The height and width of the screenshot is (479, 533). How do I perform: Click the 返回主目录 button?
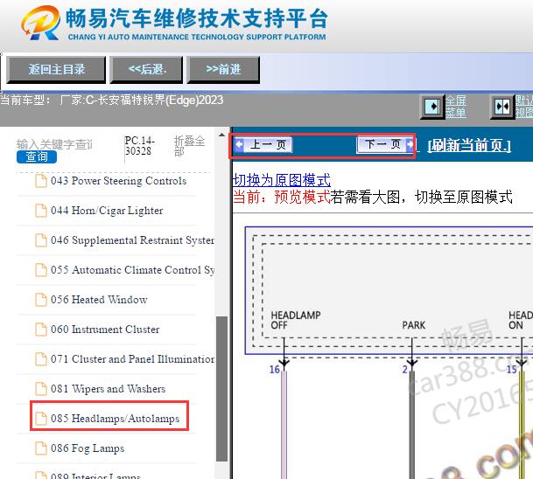(x=56, y=70)
